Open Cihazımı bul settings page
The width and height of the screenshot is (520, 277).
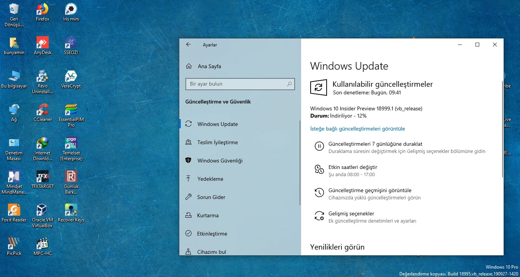240,251
